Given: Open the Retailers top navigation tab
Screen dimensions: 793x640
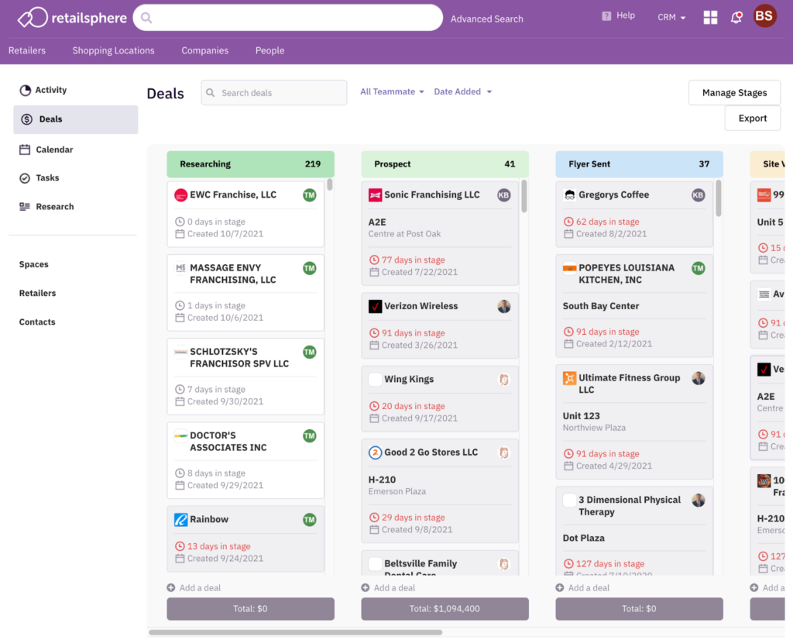Looking at the screenshot, I should pyautogui.click(x=27, y=50).
